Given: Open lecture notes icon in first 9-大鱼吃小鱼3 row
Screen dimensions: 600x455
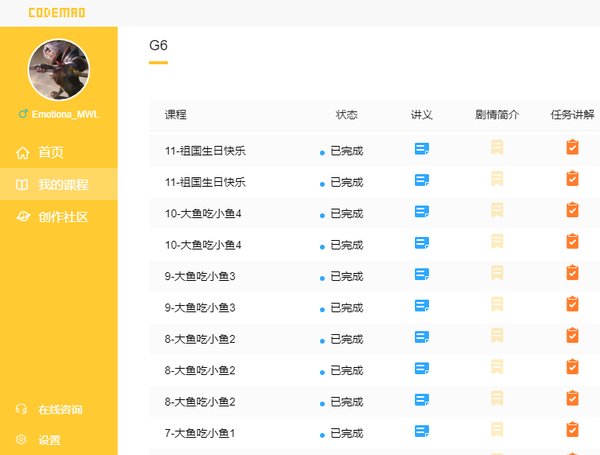Looking at the screenshot, I should (x=422, y=275).
